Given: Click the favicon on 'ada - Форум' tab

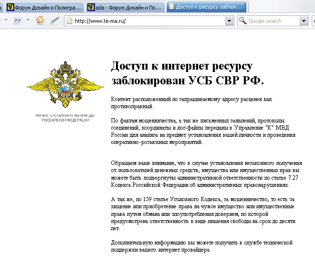Looking at the screenshot, I should (x=91, y=8).
